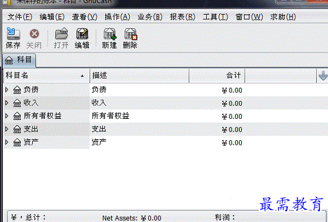Sort by 描述 column header

click(x=139, y=76)
